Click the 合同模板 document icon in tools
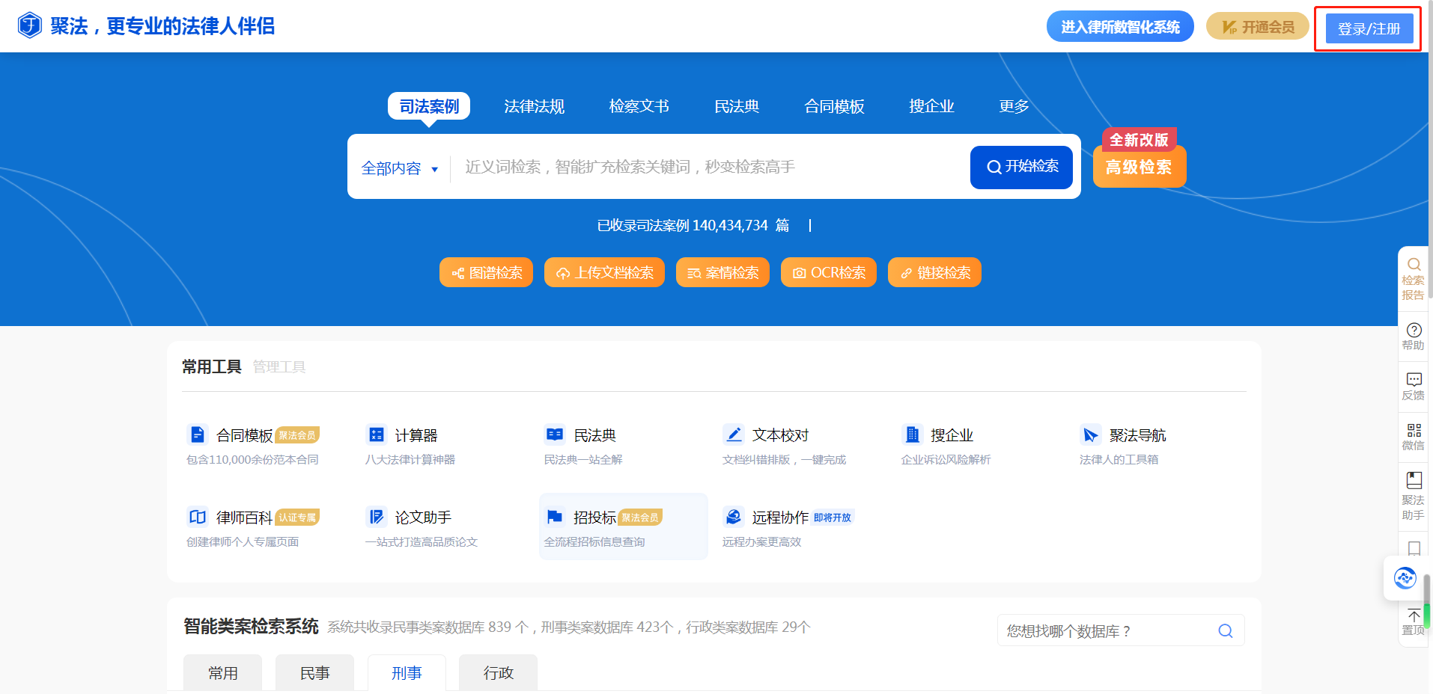The width and height of the screenshot is (1433, 694). coord(197,434)
